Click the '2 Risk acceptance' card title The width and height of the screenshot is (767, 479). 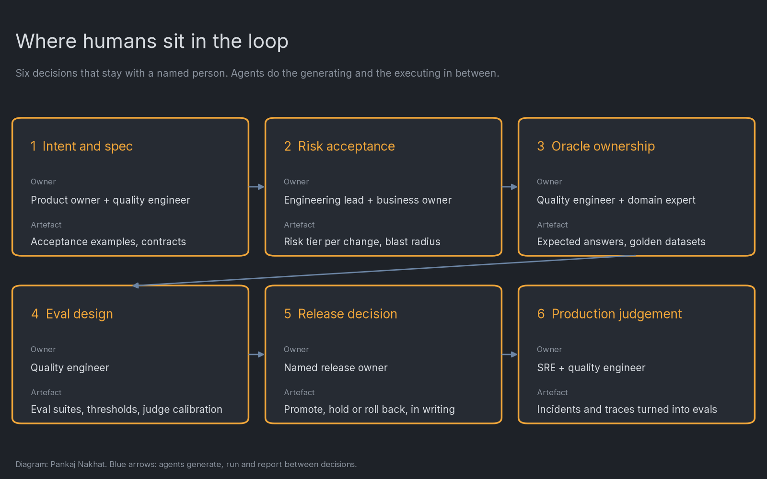click(x=339, y=146)
